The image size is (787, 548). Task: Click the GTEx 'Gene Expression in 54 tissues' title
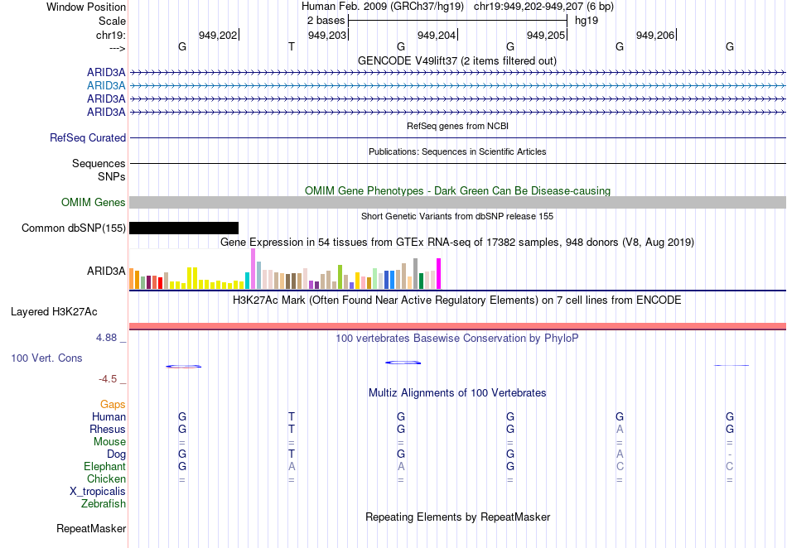(x=457, y=243)
